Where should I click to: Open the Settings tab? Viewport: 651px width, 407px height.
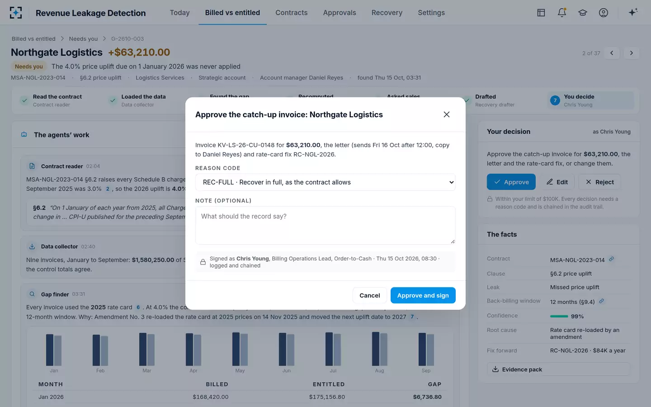431,13
